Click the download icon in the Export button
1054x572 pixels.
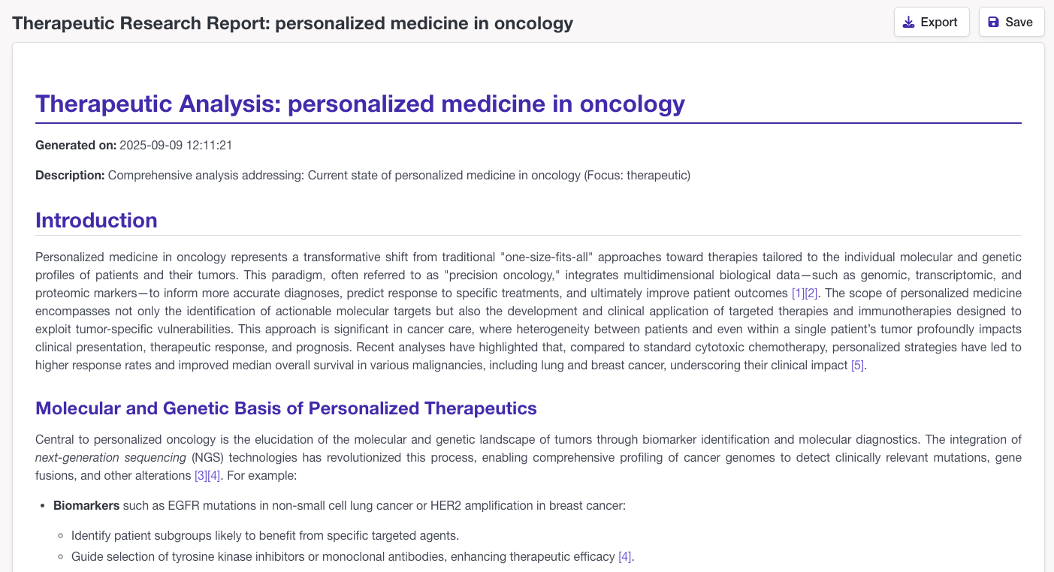pyautogui.click(x=909, y=22)
